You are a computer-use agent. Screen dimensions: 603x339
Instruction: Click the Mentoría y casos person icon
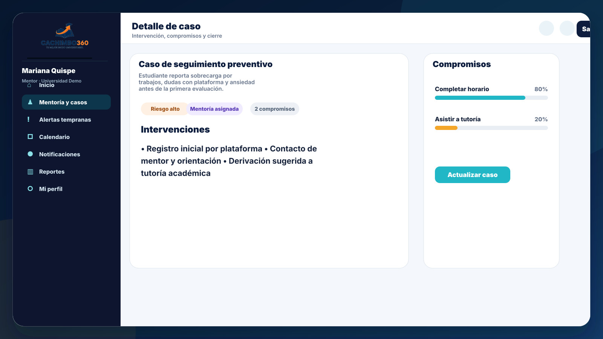pos(30,102)
